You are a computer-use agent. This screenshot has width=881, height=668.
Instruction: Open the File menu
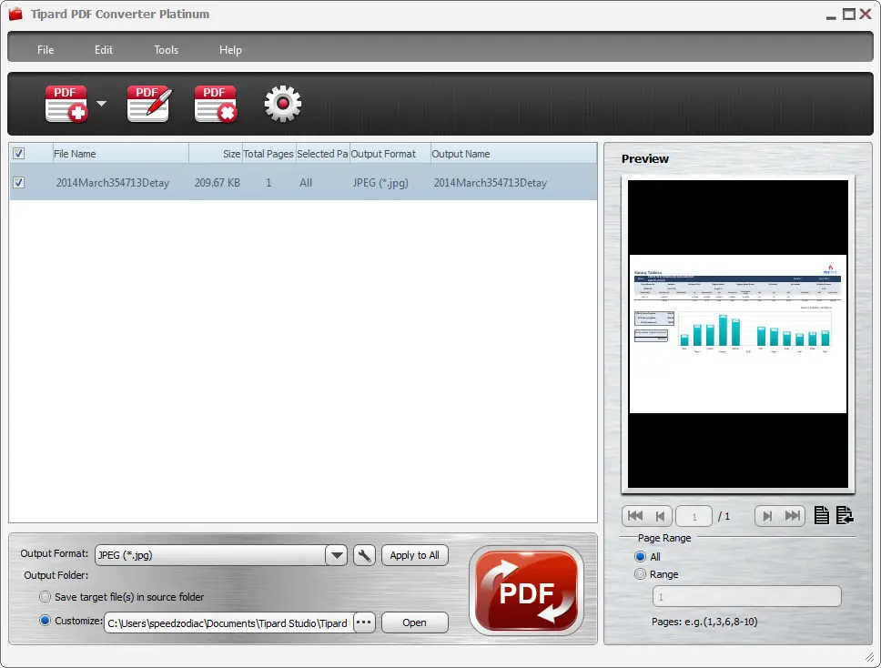click(x=46, y=50)
